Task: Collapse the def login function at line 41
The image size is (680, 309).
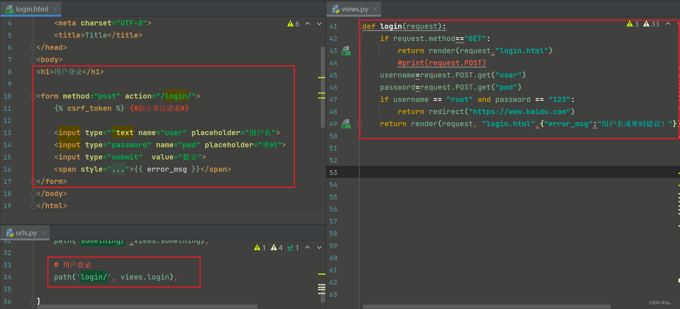Action: (359, 26)
